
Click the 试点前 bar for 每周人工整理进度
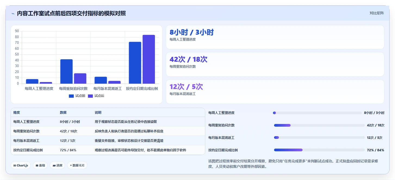pyautogui.click(x=32, y=81)
